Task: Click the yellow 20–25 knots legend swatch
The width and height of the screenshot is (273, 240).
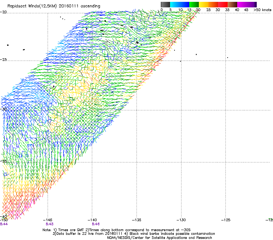Action: [x=204, y=4]
